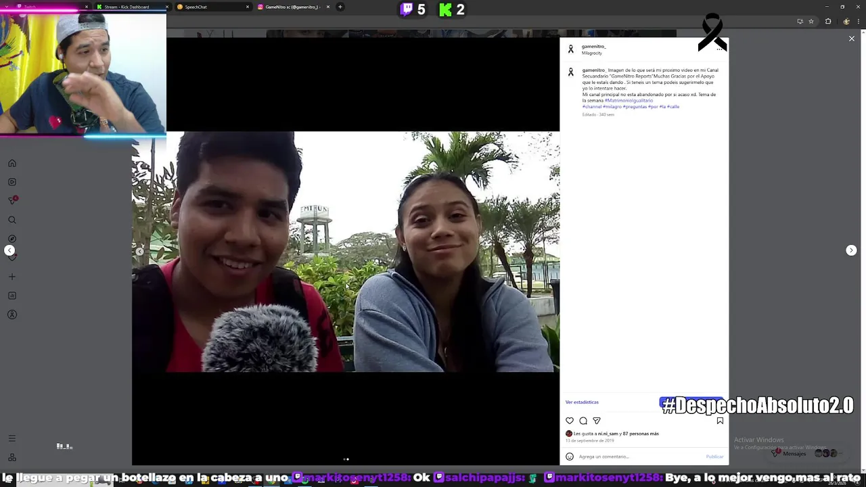
Task: Open the browser extensions puzzle icon
Action: (x=828, y=21)
